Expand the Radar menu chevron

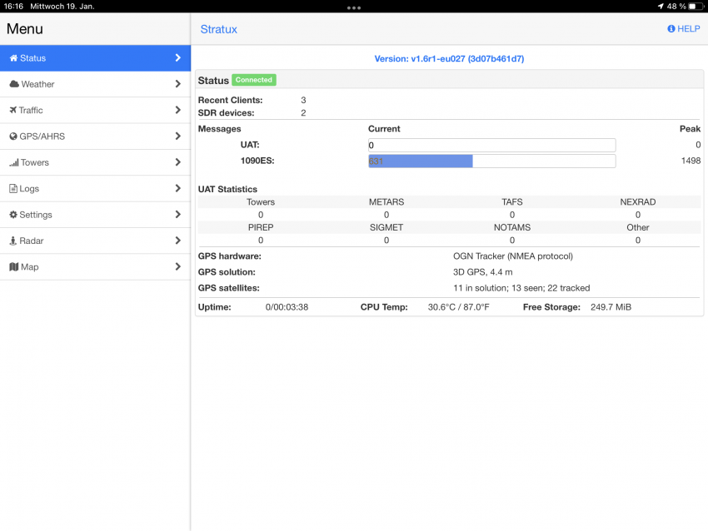pyautogui.click(x=178, y=241)
